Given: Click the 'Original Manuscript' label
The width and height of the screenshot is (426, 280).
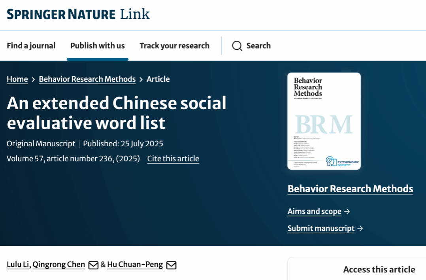Looking at the screenshot, I should [41, 144].
